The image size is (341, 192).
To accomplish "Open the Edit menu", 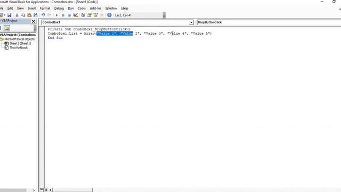I will click(10, 9).
